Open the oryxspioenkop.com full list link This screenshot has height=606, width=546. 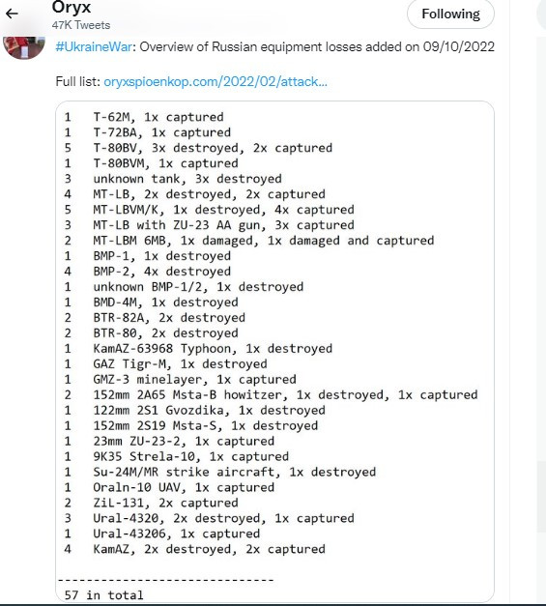(216, 81)
